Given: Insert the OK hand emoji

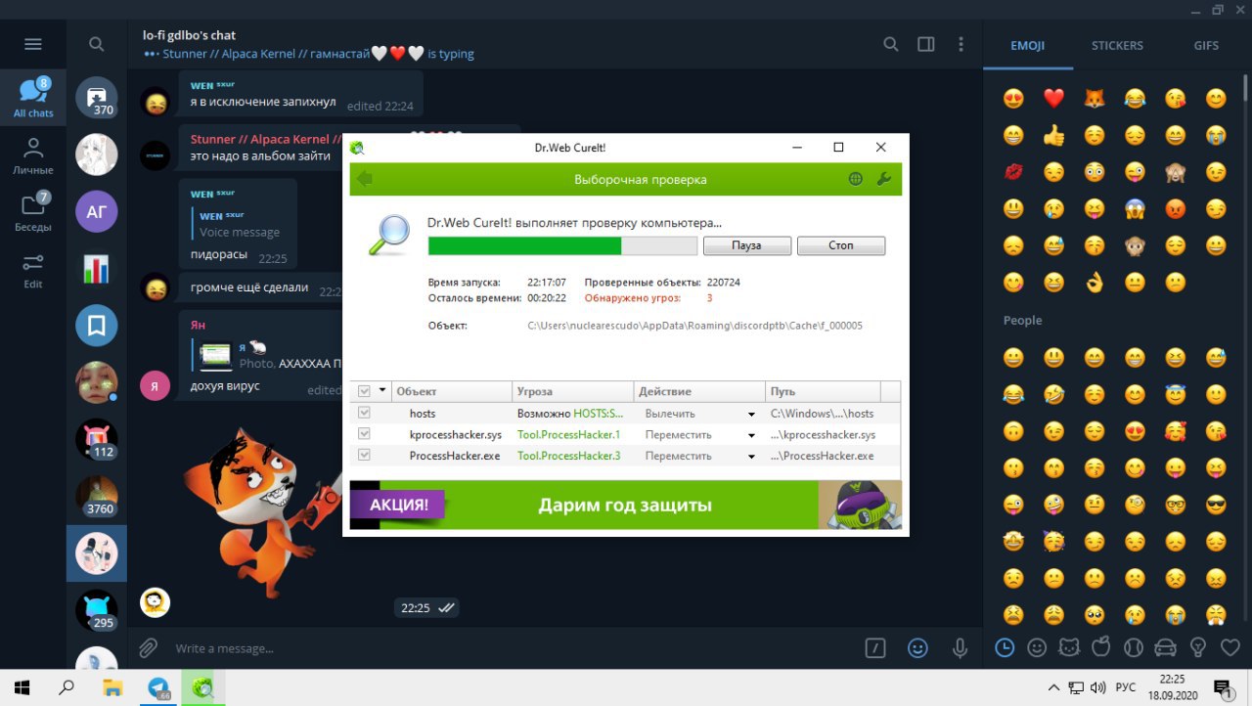Looking at the screenshot, I should pyautogui.click(x=1094, y=283).
